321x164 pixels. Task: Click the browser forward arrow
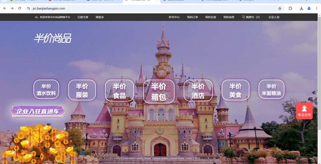(12, 8)
